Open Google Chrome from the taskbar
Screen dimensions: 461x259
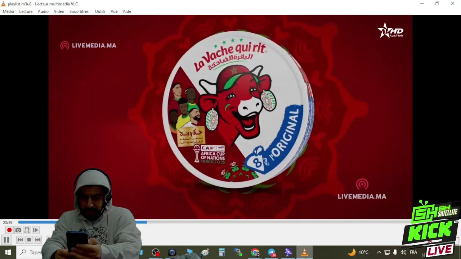[255, 253]
